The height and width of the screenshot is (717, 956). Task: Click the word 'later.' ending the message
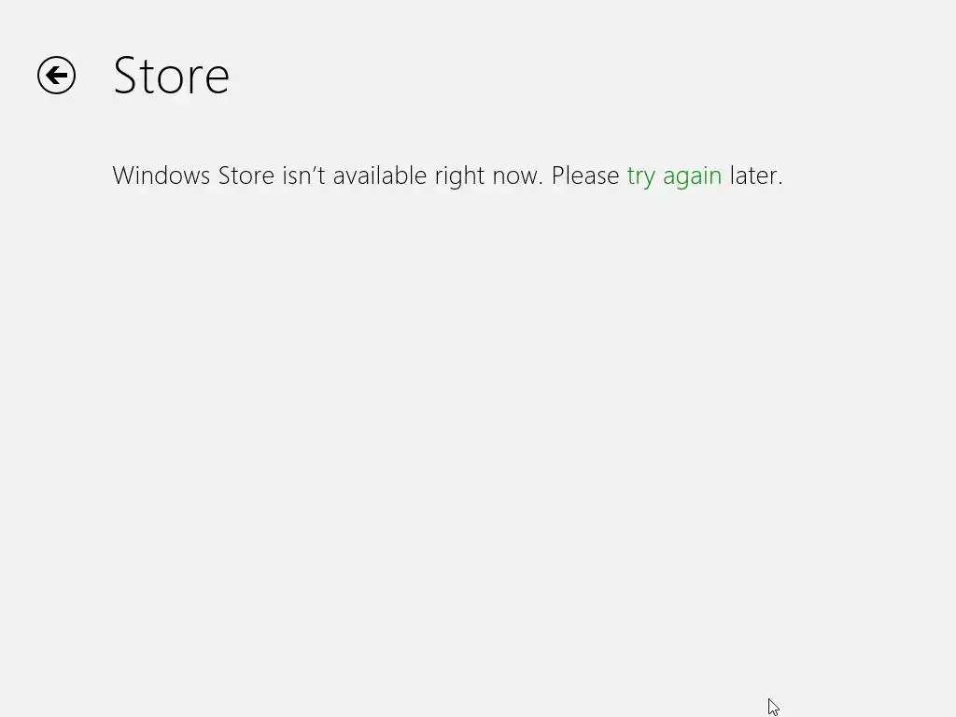[756, 176]
